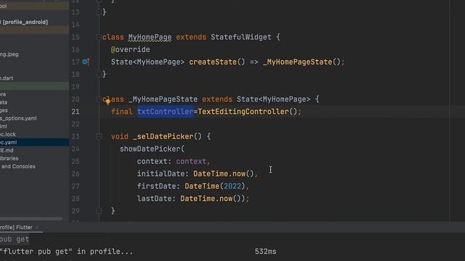This screenshot has height=261, width=465.
Task: Click the "context:" parameter name on line 25
Action: [x=154, y=161]
